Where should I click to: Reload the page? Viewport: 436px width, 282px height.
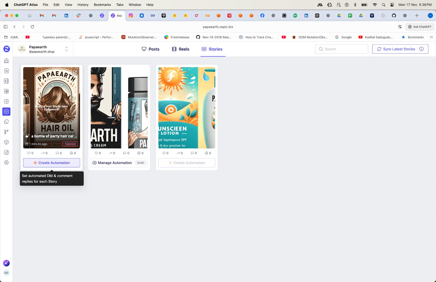32,27
